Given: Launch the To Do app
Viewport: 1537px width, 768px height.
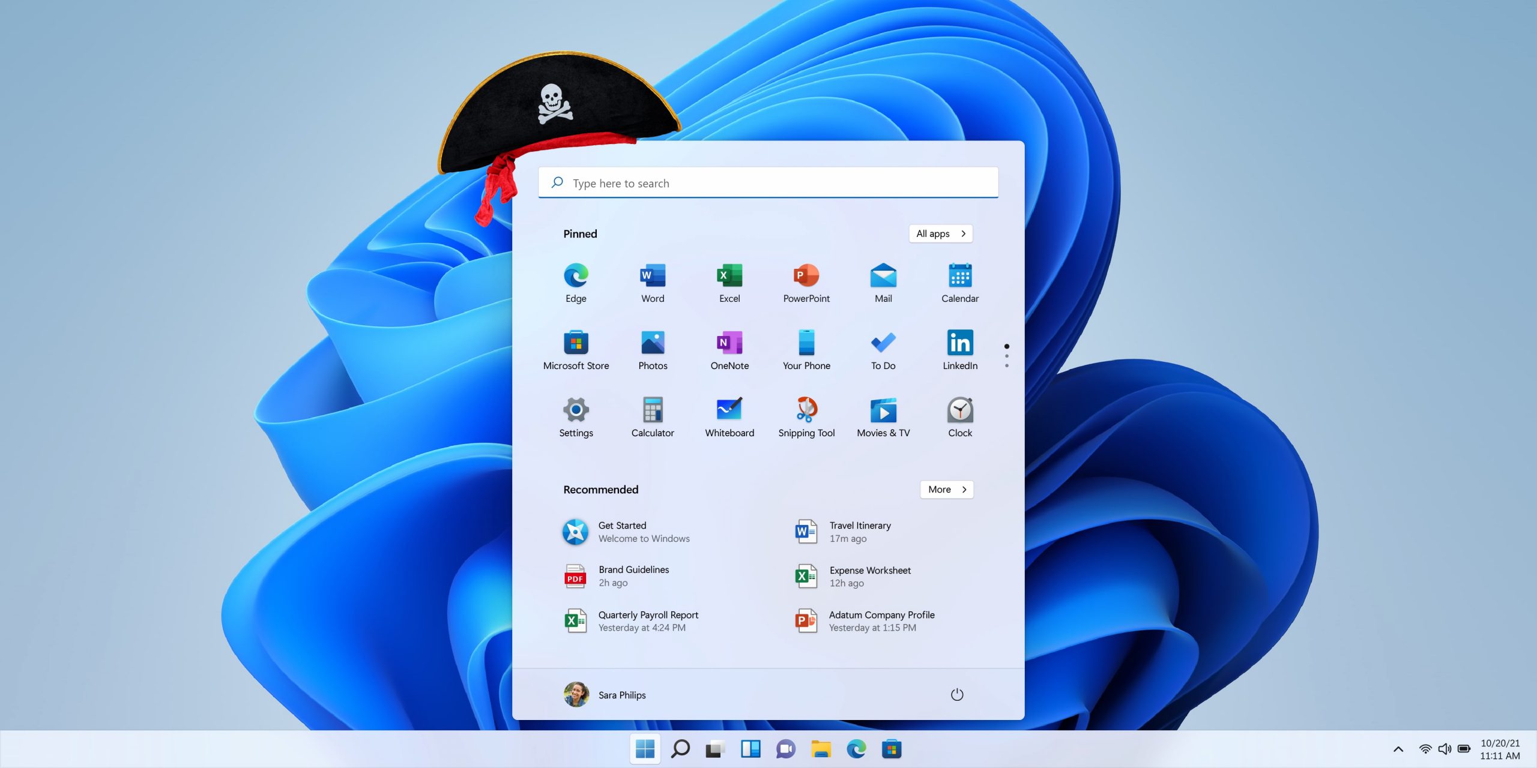Looking at the screenshot, I should pyautogui.click(x=883, y=350).
